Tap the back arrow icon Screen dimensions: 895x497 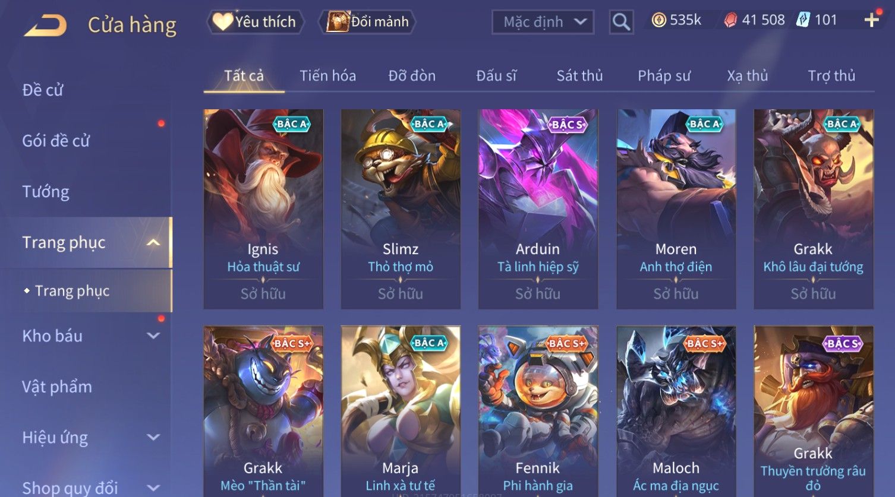45,25
